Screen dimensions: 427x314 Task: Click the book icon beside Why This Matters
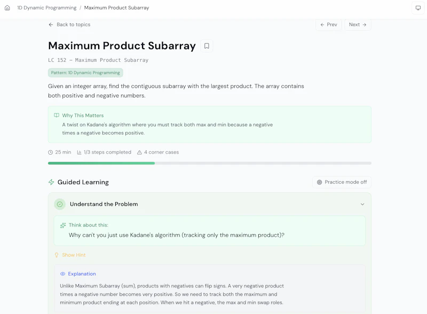(x=57, y=115)
